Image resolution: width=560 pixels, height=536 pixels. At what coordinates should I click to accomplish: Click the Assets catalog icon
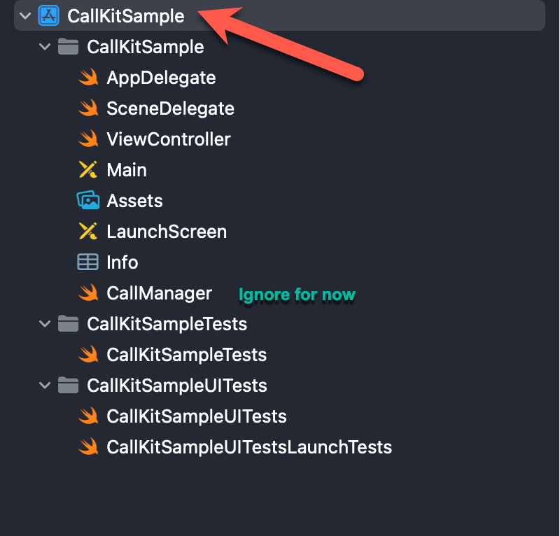pos(88,200)
